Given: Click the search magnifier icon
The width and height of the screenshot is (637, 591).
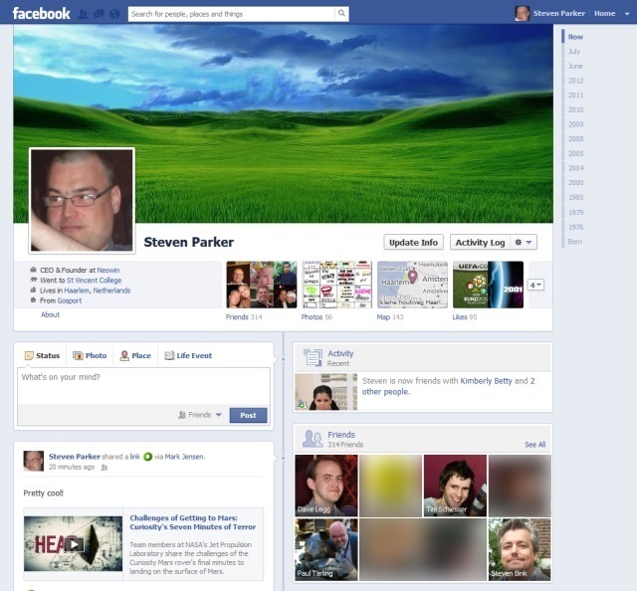Looking at the screenshot, I should (x=341, y=13).
